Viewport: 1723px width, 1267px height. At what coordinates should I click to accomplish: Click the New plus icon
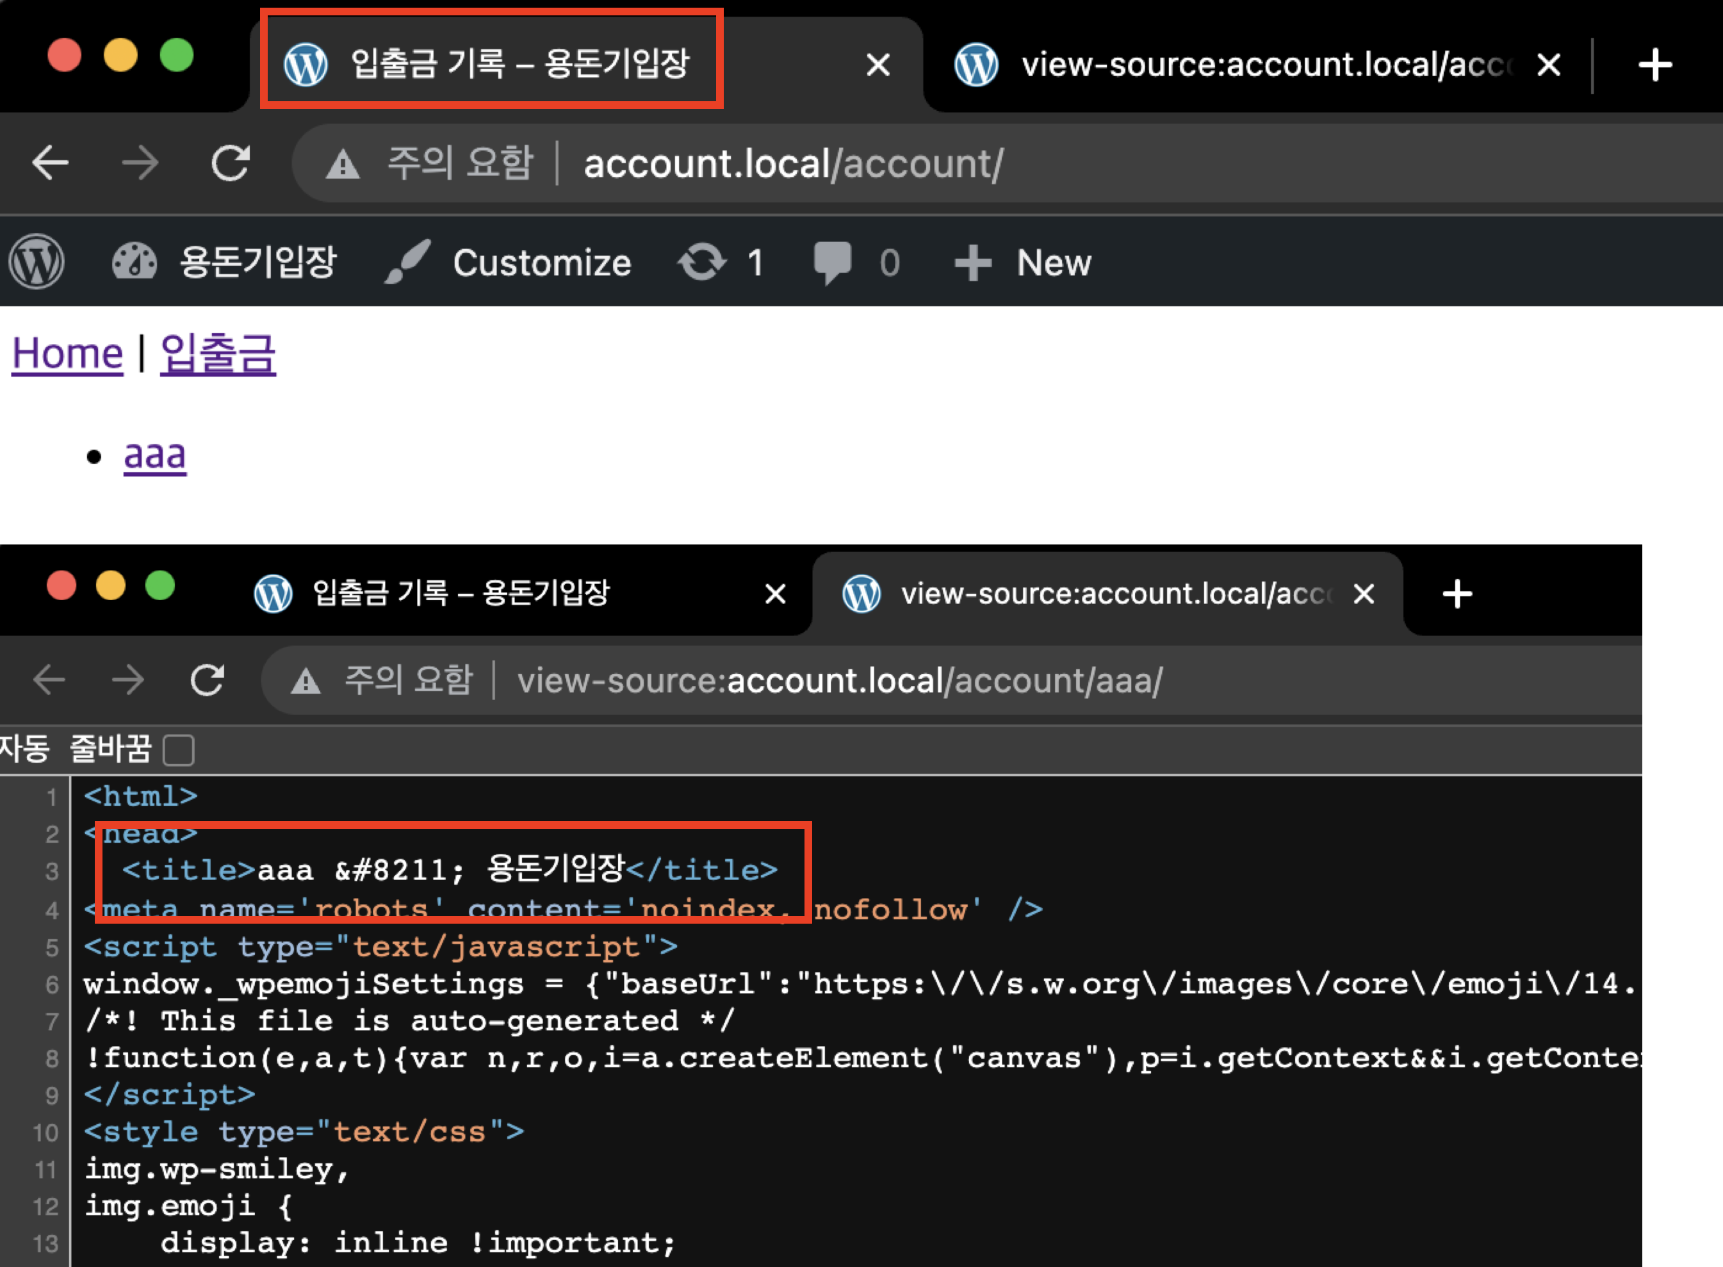[972, 262]
